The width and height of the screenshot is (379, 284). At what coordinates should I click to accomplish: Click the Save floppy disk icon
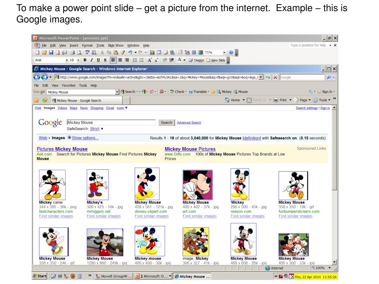(x=51, y=52)
